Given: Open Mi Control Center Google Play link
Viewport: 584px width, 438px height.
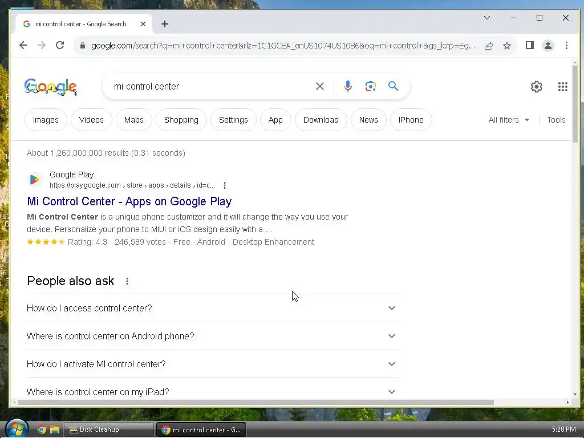Looking at the screenshot, I should [129, 201].
